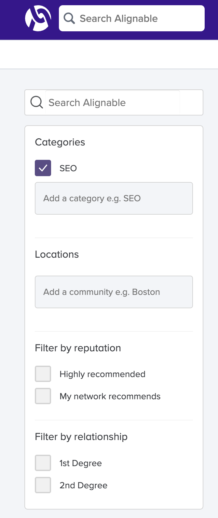Uncheck the SEO category checkbox
Viewport: 218px width, 518px height.
tap(43, 168)
